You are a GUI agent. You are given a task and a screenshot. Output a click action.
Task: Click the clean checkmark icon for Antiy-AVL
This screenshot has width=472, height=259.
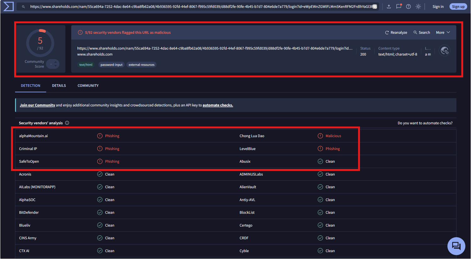320,200
